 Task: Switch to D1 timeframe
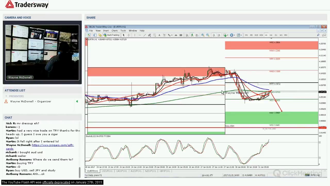coord(276,35)
